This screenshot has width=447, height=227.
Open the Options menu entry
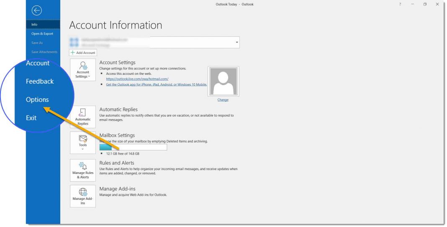pyautogui.click(x=37, y=99)
